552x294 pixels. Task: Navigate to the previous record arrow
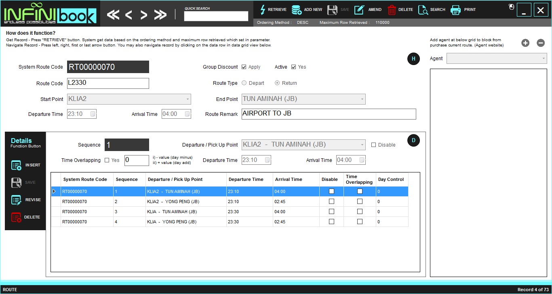pos(129,15)
